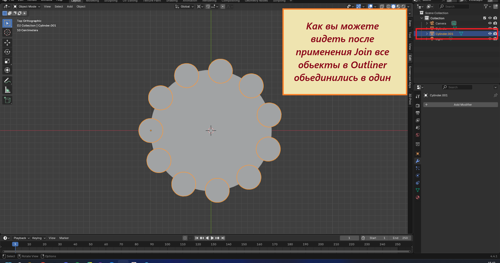
Task: Select the Add Cube tool
Action: pos(7,100)
